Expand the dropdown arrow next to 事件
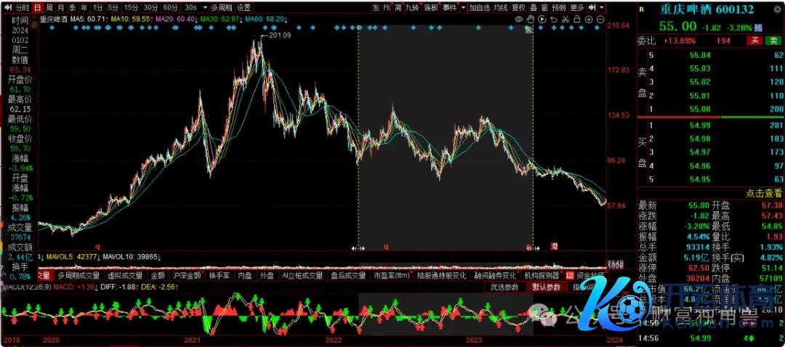The height and width of the screenshot is (347, 785). (462, 7)
